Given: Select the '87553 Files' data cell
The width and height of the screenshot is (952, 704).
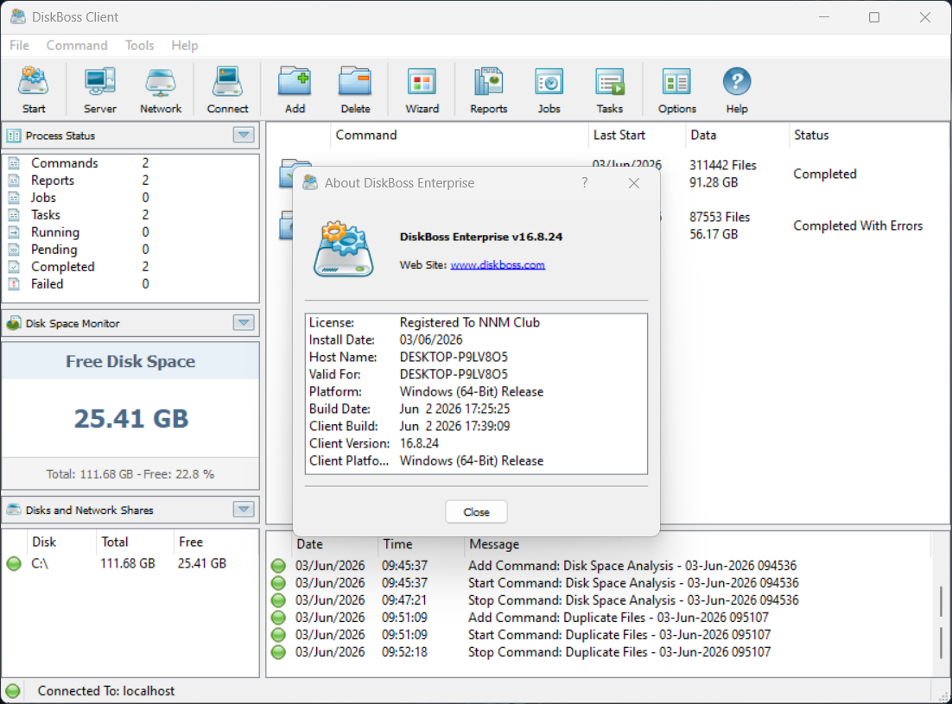Looking at the screenshot, I should point(720,218).
